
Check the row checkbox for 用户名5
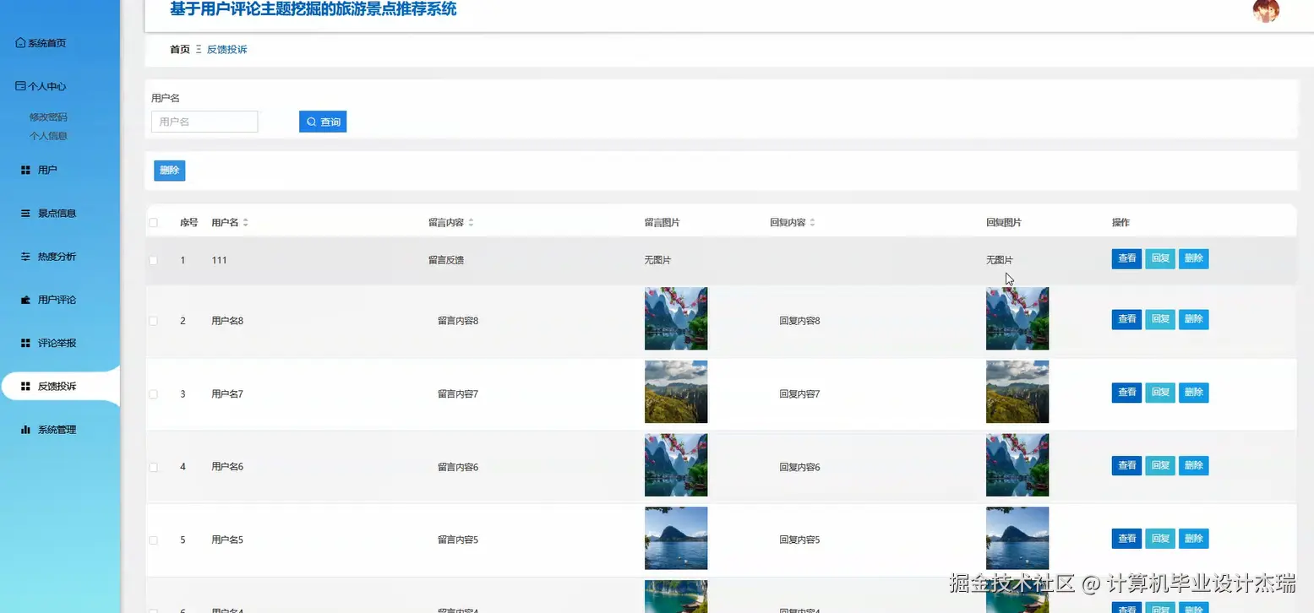coord(154,540)
